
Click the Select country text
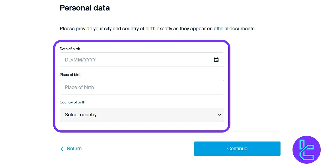click(81, 115)
